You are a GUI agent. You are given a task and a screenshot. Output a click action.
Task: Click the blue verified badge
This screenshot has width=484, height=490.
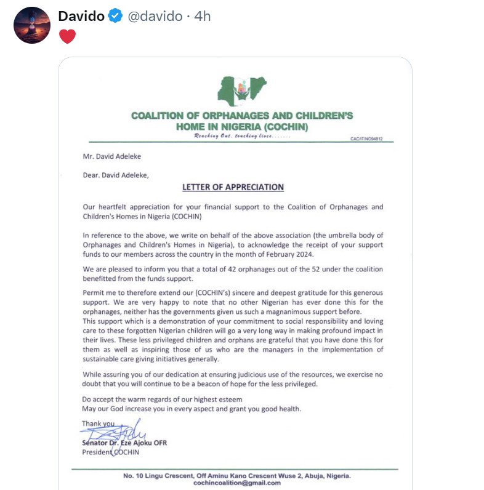[x=115, y=17]
